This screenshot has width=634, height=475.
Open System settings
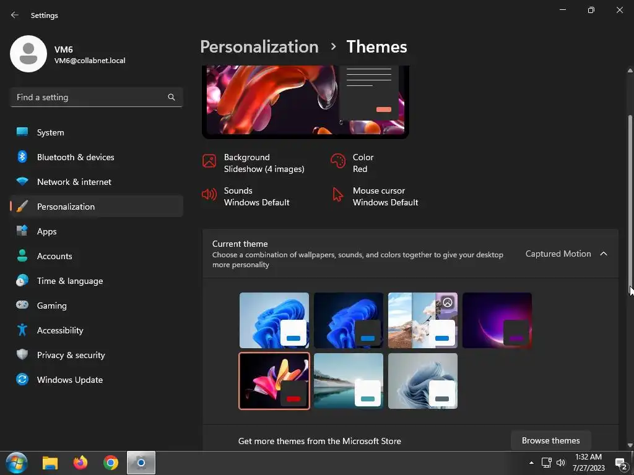click(x=96, y=132)
